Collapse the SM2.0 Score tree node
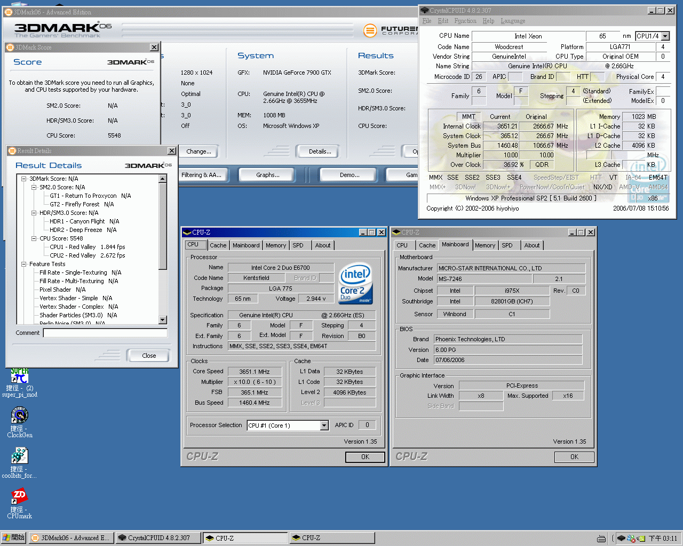 [x=34, y=187]
